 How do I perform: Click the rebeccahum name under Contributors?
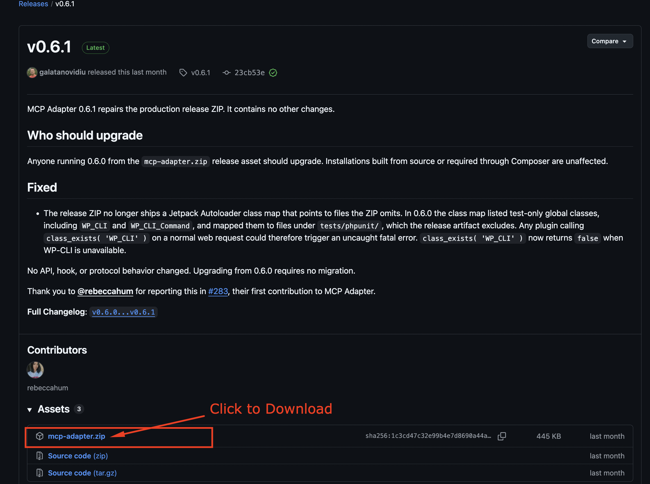pyautogui.click(x=48, y=388)
